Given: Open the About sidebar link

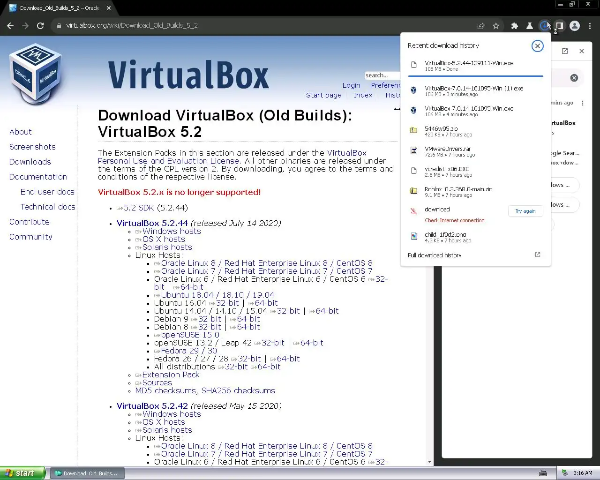Looking at the screenshot, I should coord(21,132).
